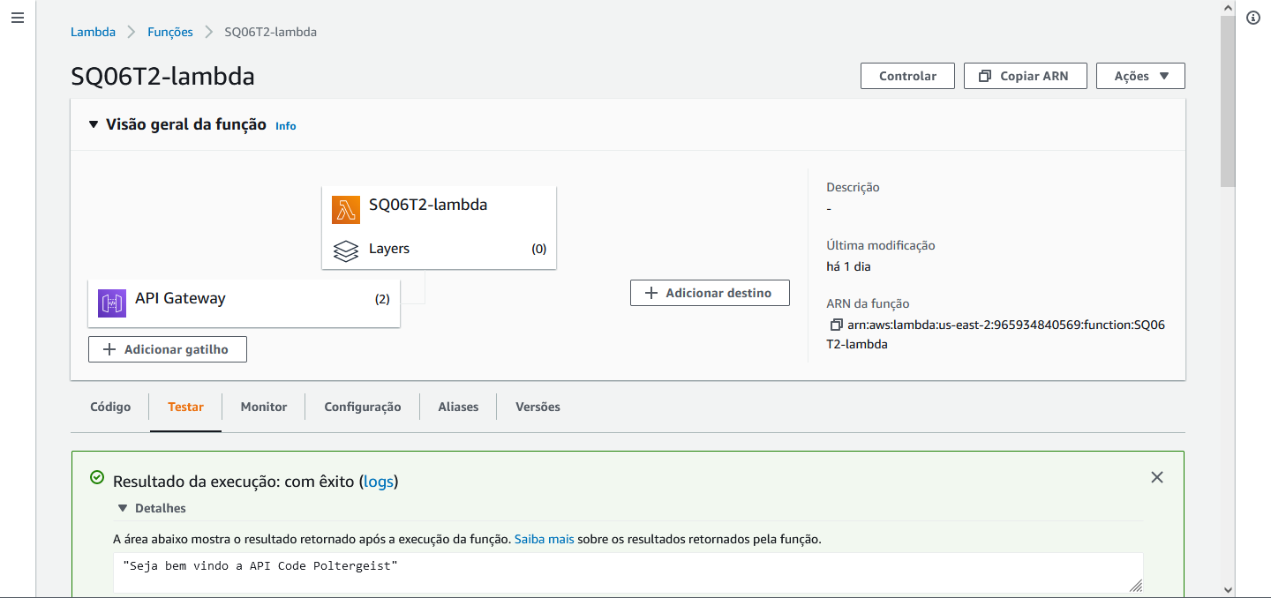Click the 'há 1 dia' modification value
Viewport: 1271px width, 598px height.
(x=848, y=266)
